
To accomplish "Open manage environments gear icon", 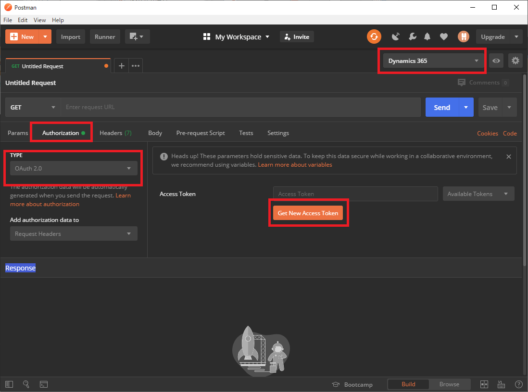I will coord(515,61).
